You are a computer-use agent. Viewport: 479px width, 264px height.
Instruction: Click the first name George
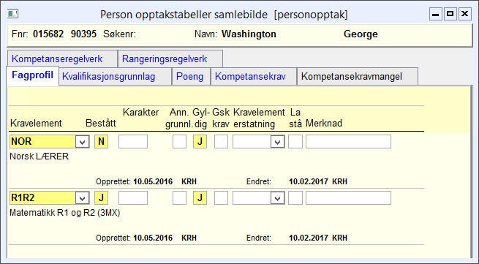click(x=361, y=34)
